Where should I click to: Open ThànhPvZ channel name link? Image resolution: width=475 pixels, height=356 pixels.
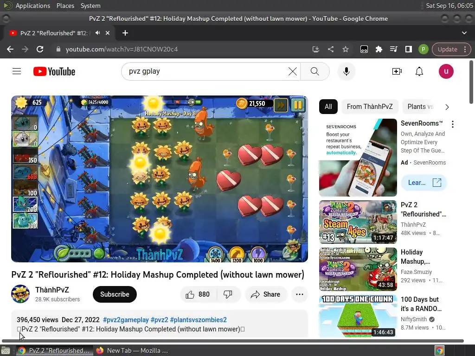(52, 290)
